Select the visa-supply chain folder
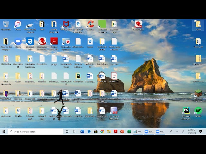Screen dimensions: 206x154 click(102, 96)
